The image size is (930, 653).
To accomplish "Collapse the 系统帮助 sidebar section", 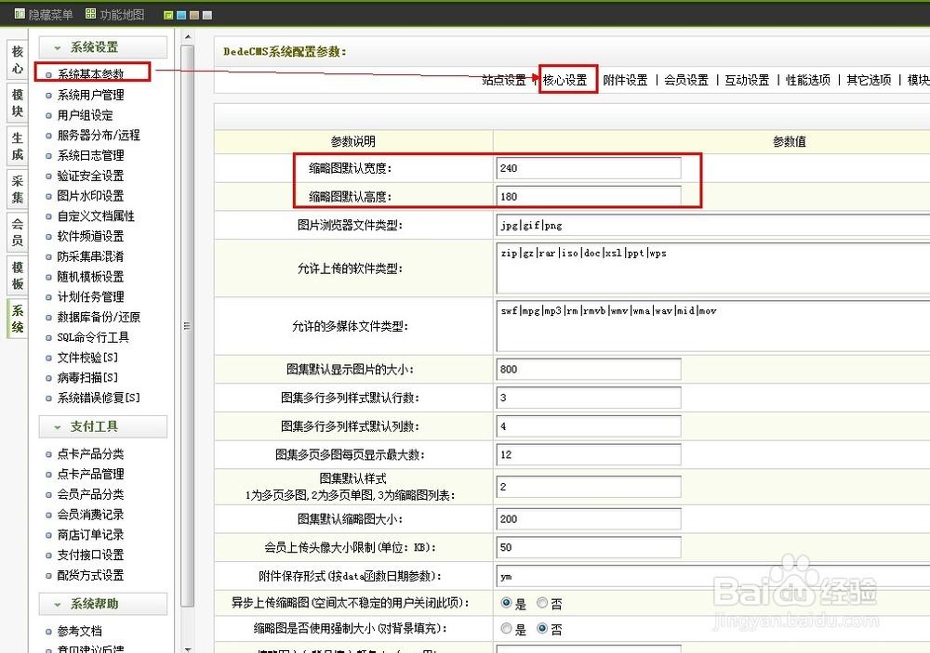I will coord(102,604).
